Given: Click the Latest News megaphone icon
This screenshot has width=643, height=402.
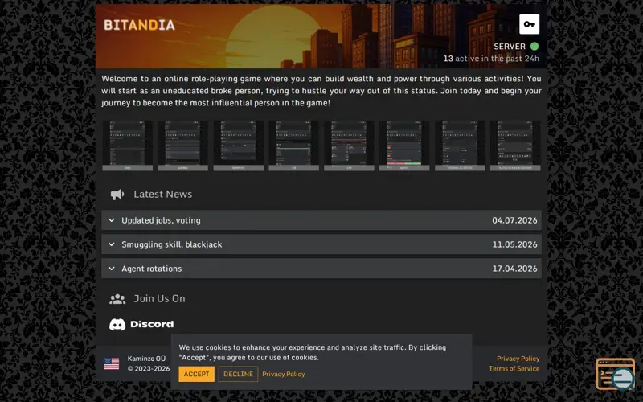Looking at the screenshot, I should [117, 195].
